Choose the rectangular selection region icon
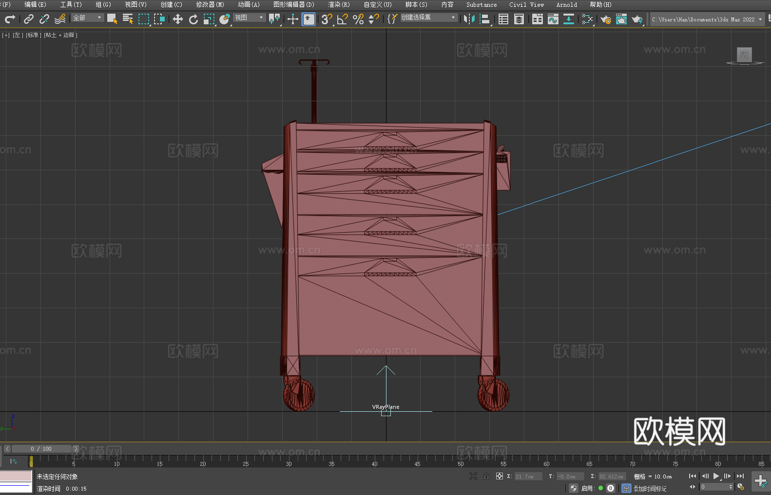 coord(144,19)
